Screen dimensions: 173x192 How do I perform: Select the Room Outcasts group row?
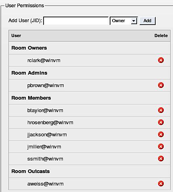click(90, 171)
